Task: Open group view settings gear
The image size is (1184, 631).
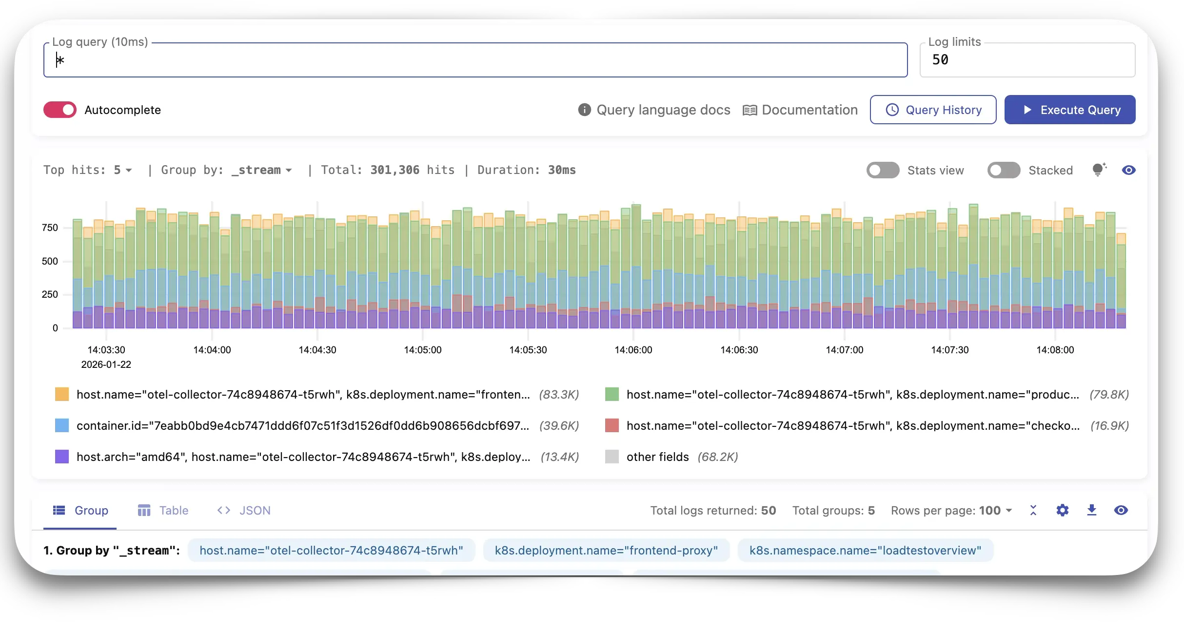Action: 1062,510
